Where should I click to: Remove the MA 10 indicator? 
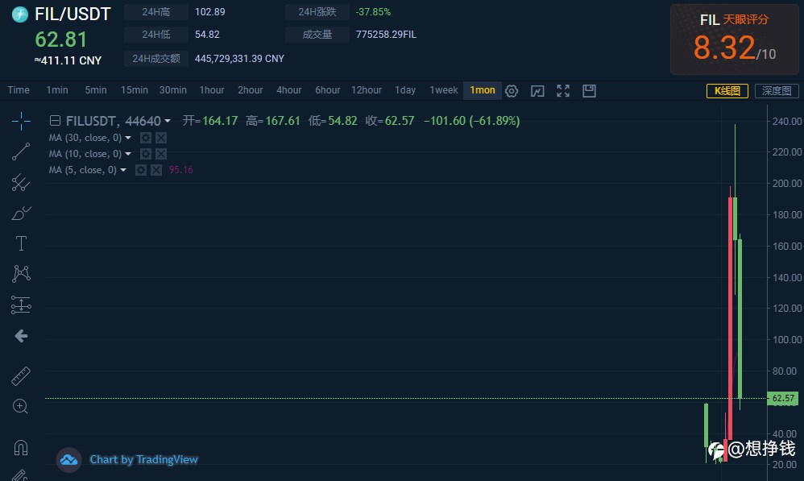[x=161, y=154]
